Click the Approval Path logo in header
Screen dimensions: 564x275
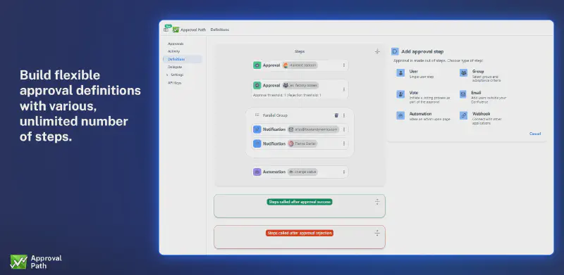click(176, 30)
